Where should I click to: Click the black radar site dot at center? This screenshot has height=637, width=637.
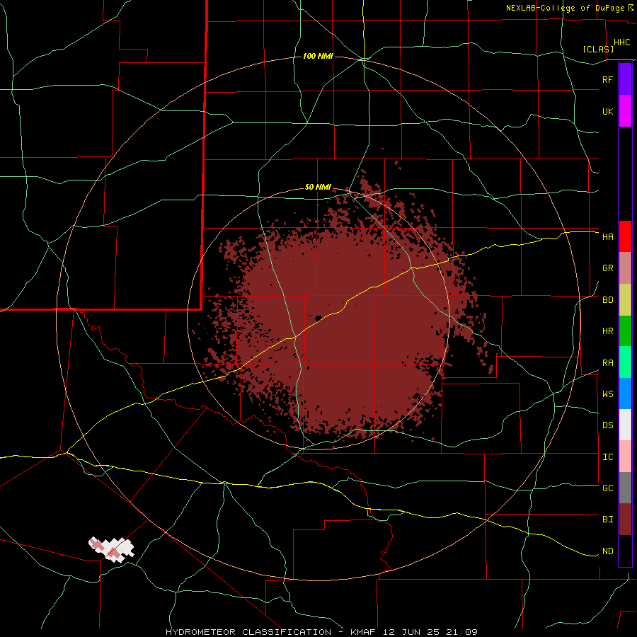click(318, 318)
